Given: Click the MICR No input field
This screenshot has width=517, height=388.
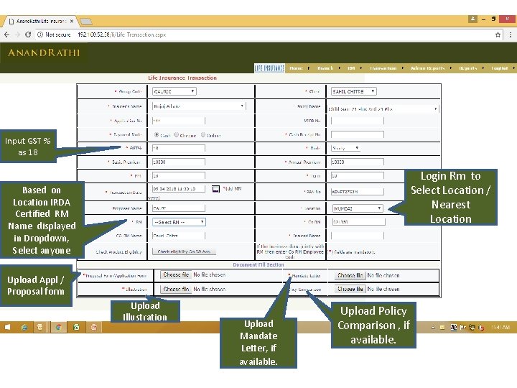Looking at the screenshot, I should point(358,121).
